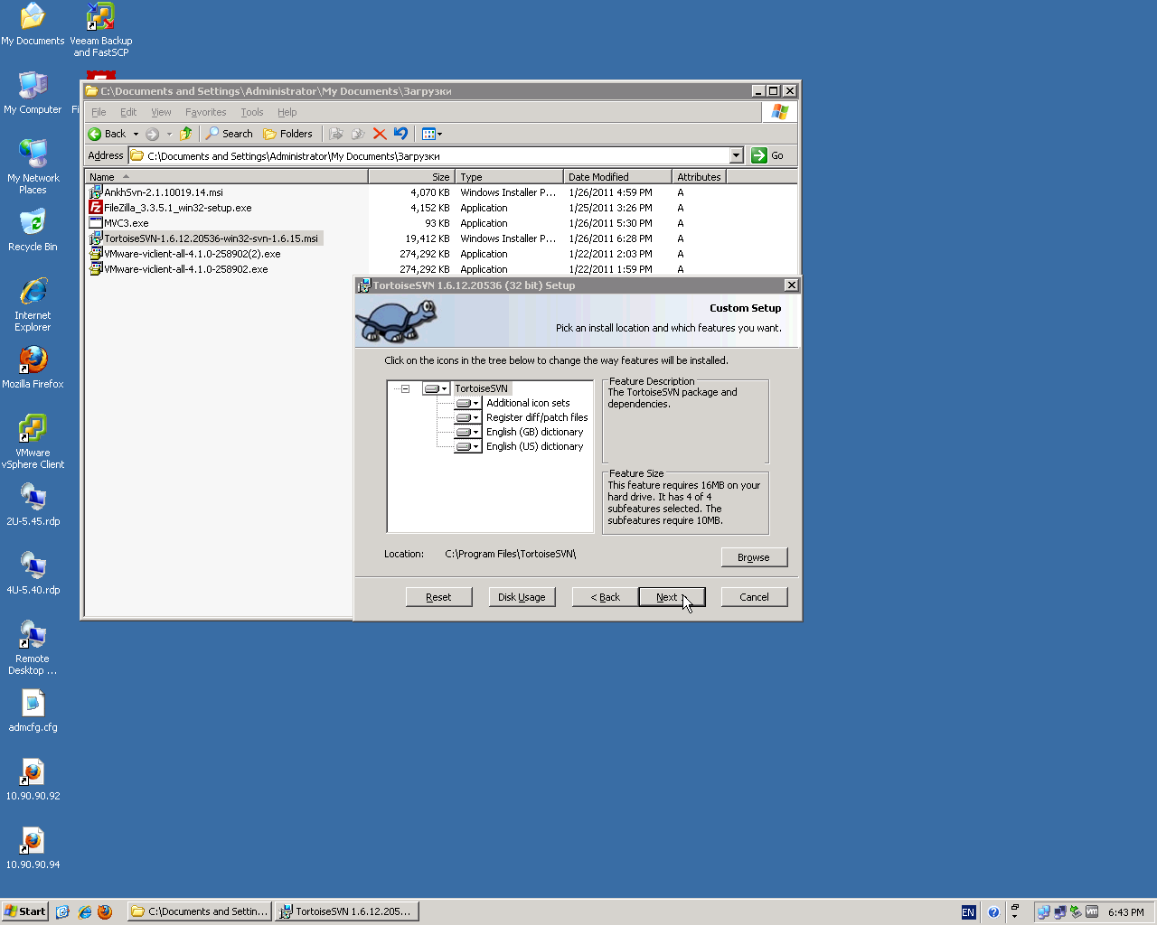
Task: Click the Forward arrow in Explorer toolbar
Action: coord(153,134)
